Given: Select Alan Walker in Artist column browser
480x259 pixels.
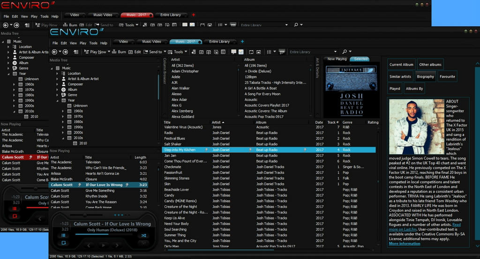Looking at the screenshot, I should [x=180, y=89].
